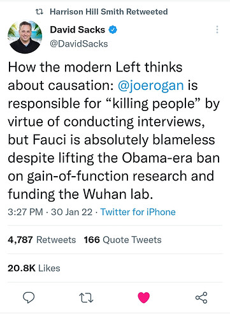The width and height of the screenshot is (230, 319).
Task: Open the reply speech bubble icon
Action: click(x=29, y=297)
